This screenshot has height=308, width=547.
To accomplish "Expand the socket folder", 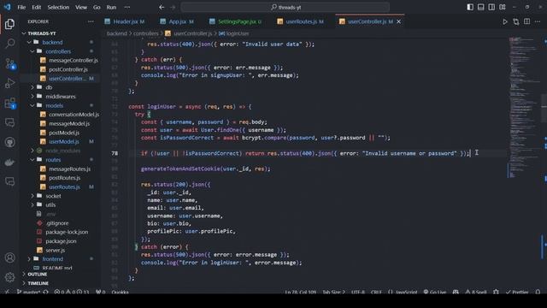I will [53, 196].
